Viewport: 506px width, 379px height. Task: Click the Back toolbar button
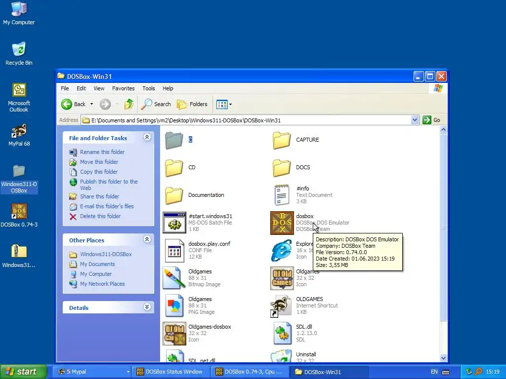(74, 104)
